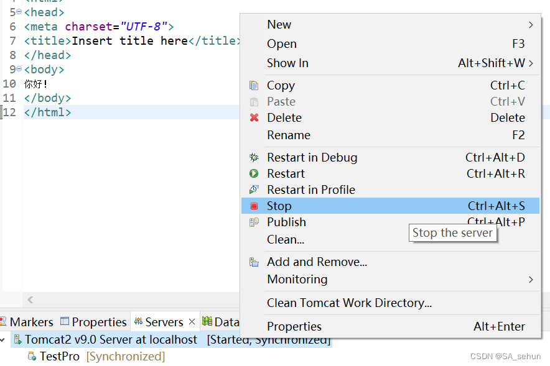Select the TestPro module under Tomcat2
Viewport: 550px width, 366px height.
pos(59,357)
